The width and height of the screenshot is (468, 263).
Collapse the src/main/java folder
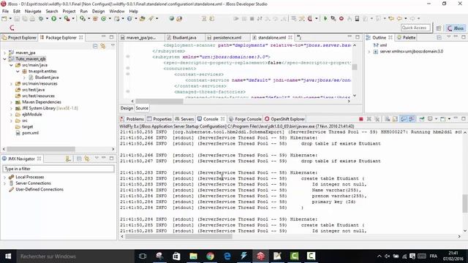(12, 65)
